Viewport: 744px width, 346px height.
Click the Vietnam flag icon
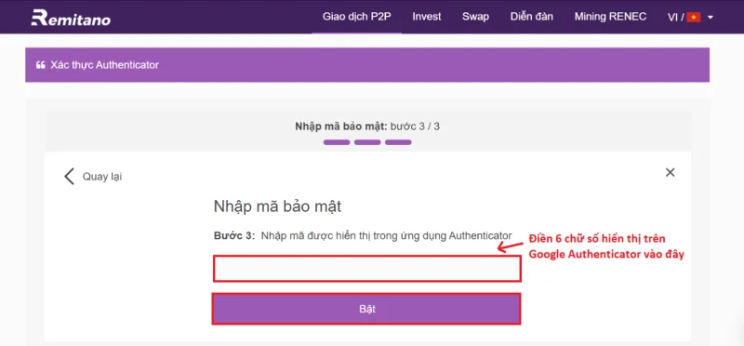click(x=693, y=18)
